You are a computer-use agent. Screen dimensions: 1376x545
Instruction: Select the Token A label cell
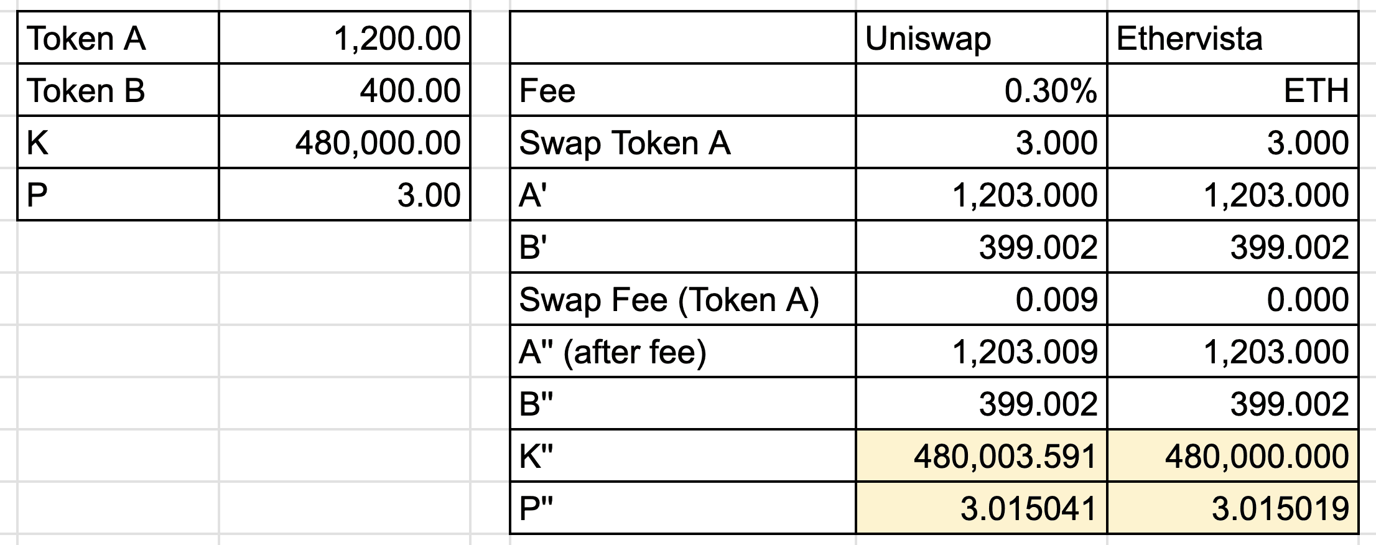118,39
